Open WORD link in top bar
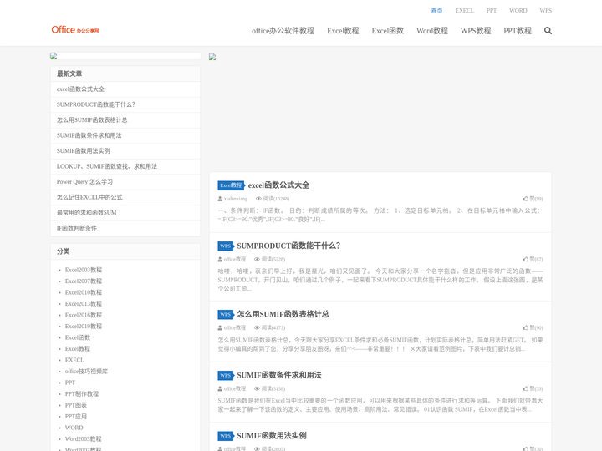Screen dimensions: 602x451 [x=518, y=10]
